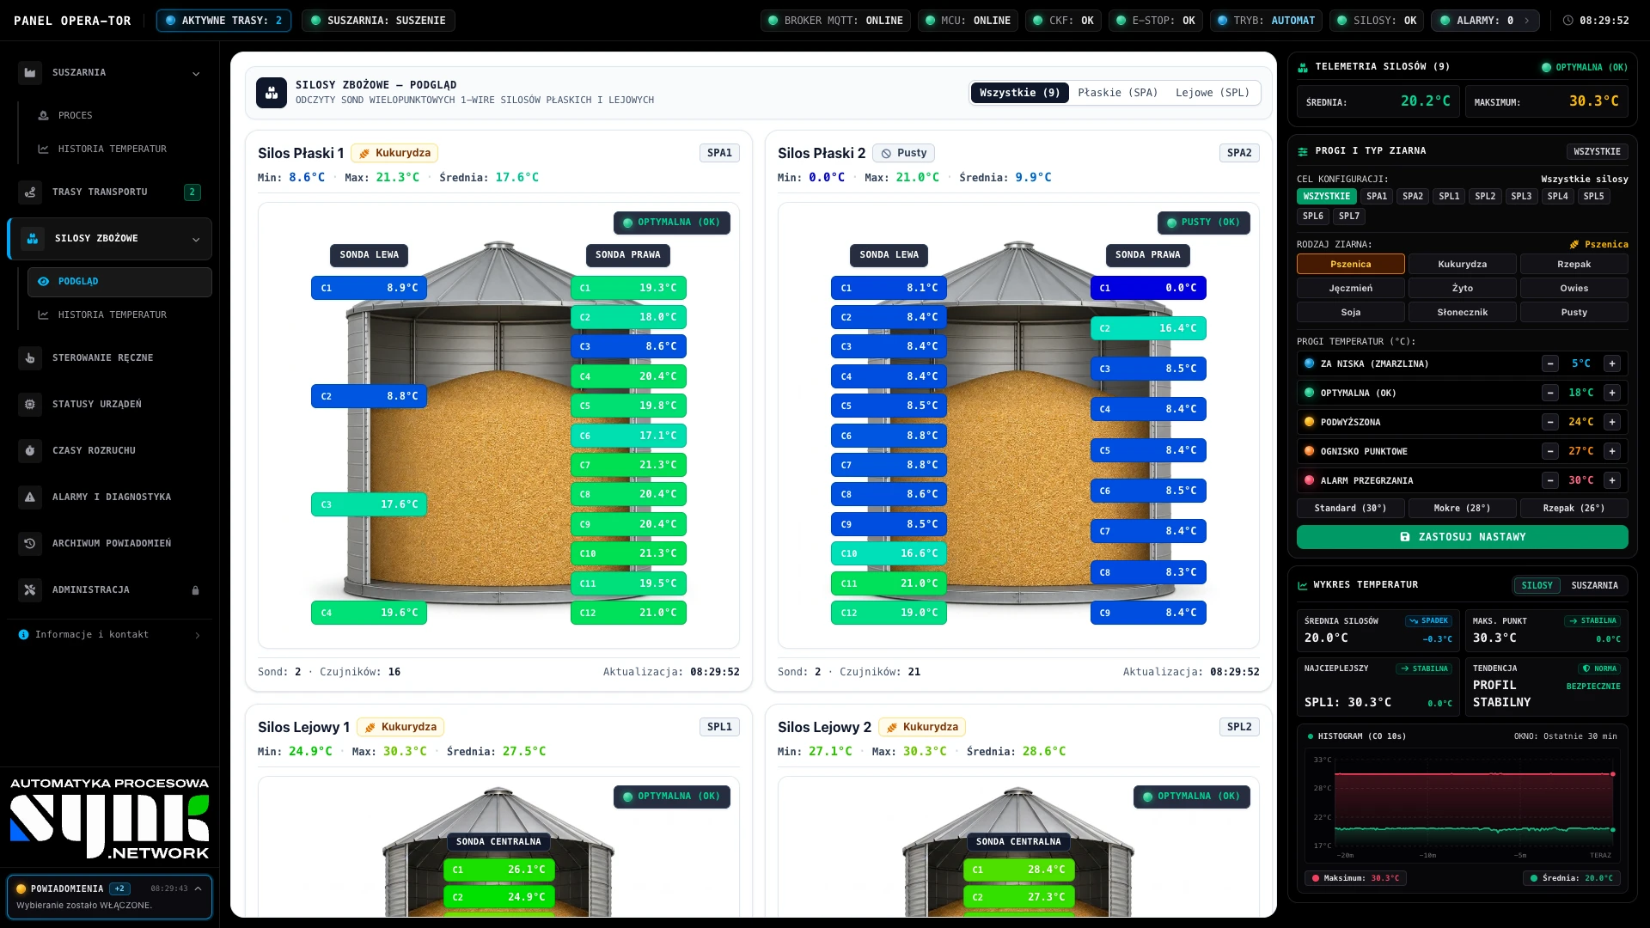Open Czasy Rozruchu stopwatch icon
The width and height of the screenshot is (1650, 928).
coord(30,451)
